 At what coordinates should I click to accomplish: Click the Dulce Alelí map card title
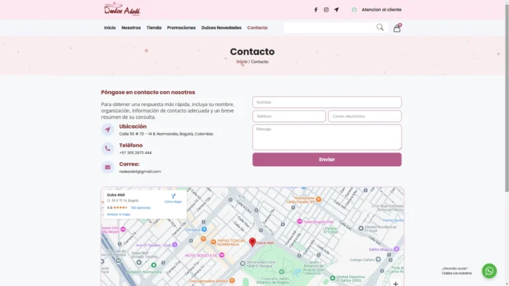tap(116, 195)
